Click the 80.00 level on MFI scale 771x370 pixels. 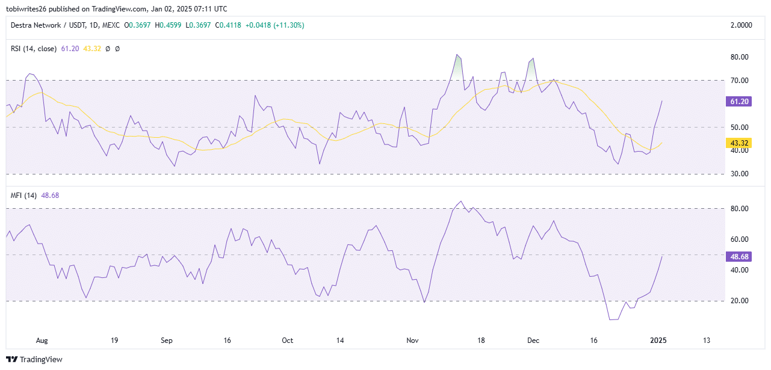click(x=739, y=209)
